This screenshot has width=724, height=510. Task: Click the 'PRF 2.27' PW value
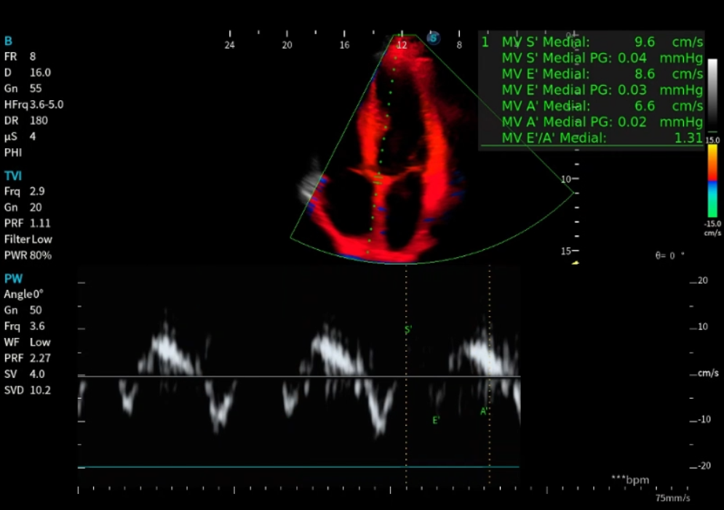[27, 358]
